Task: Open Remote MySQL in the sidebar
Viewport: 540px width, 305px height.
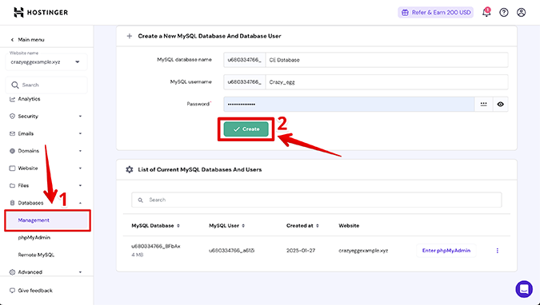Action: tap(36, 255)
